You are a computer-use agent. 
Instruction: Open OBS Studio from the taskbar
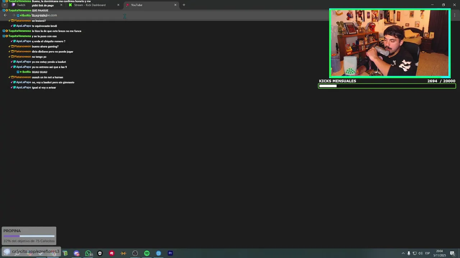pyautogui.click(x=135, y=253)
